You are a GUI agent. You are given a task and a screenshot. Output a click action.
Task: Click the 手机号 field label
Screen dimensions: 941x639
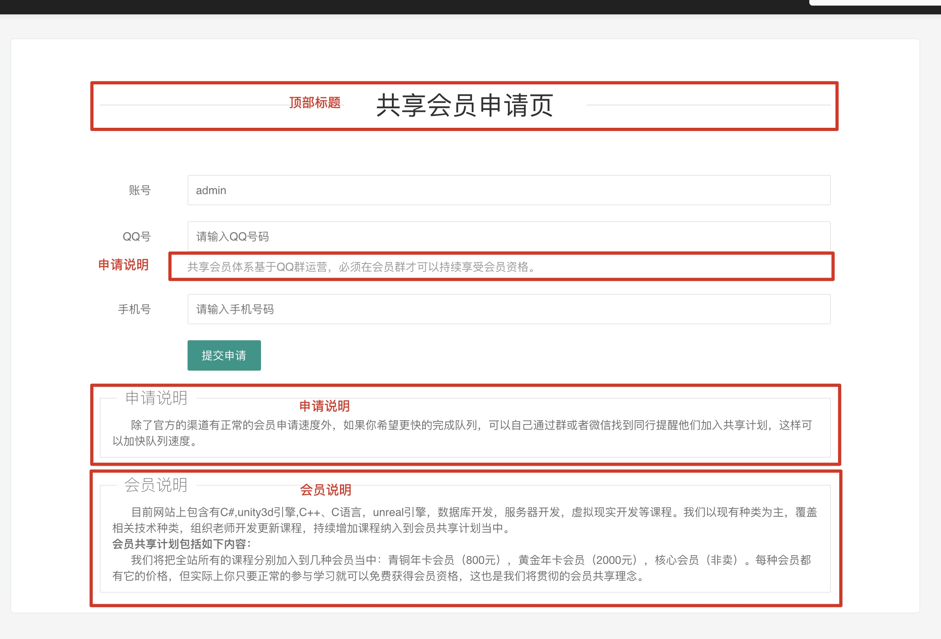[x=134, y=309]
